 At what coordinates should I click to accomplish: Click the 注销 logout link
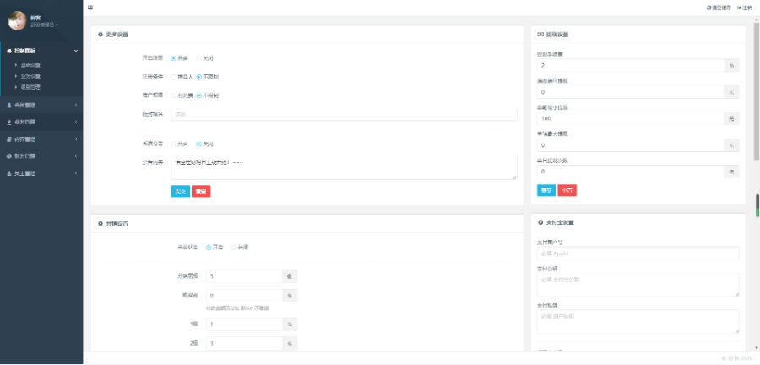744,8
